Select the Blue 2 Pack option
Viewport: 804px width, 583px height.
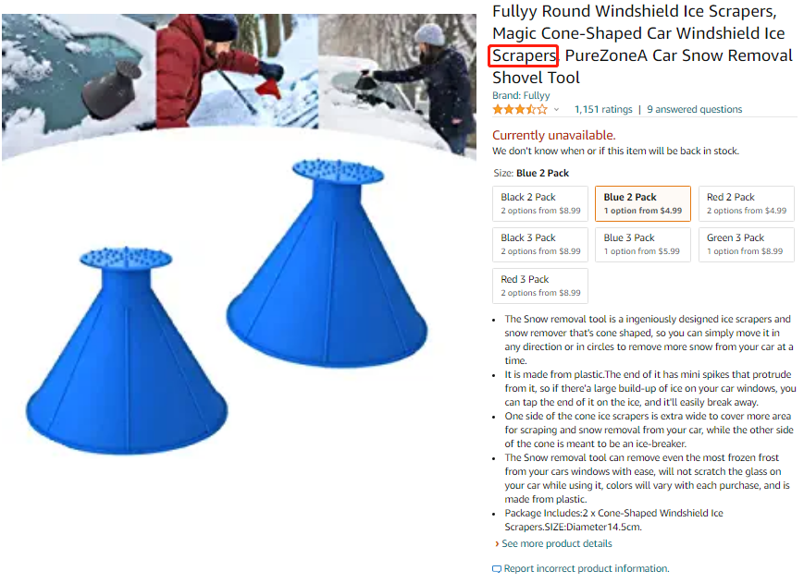(642, 203)
